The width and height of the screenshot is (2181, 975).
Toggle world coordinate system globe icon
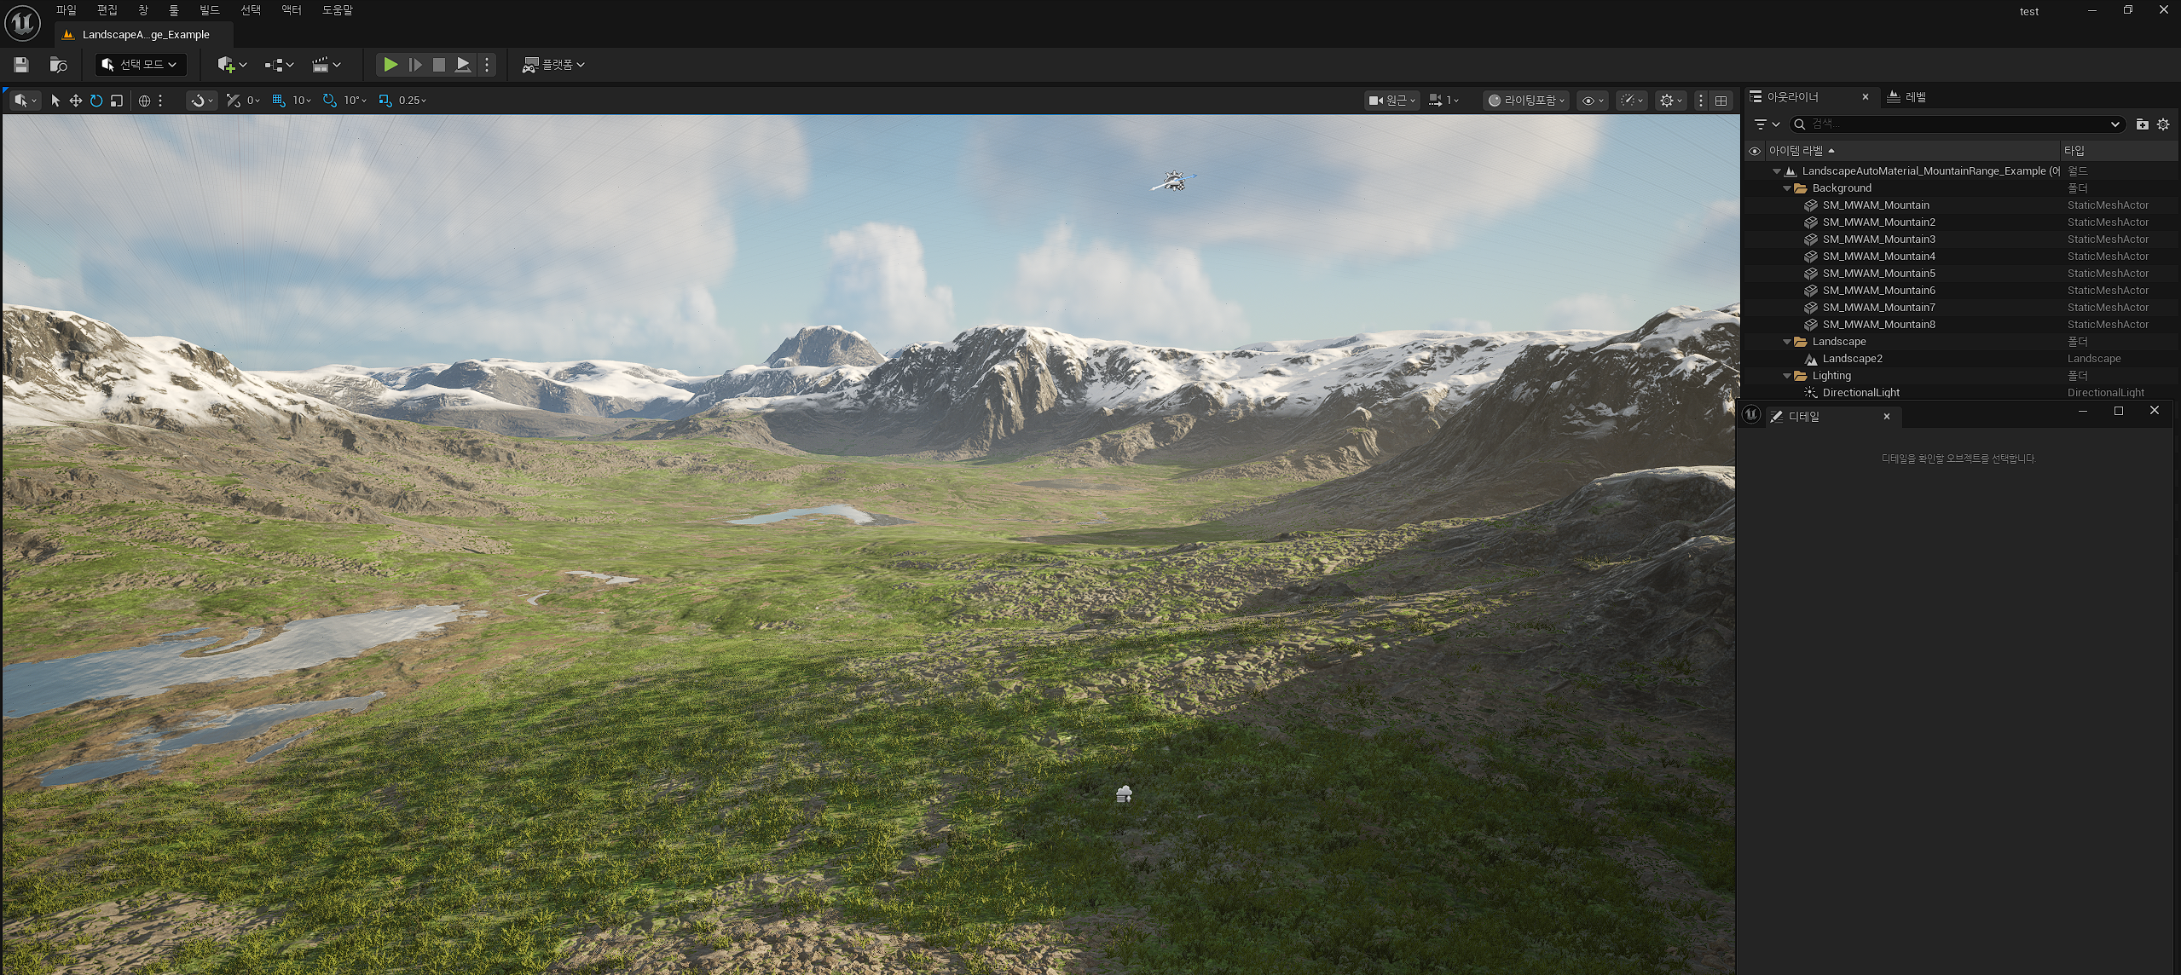pyautogui.click(x=144, y=101)
